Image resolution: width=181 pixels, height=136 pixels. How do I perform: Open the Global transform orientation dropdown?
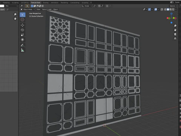[x=87, y=6]
